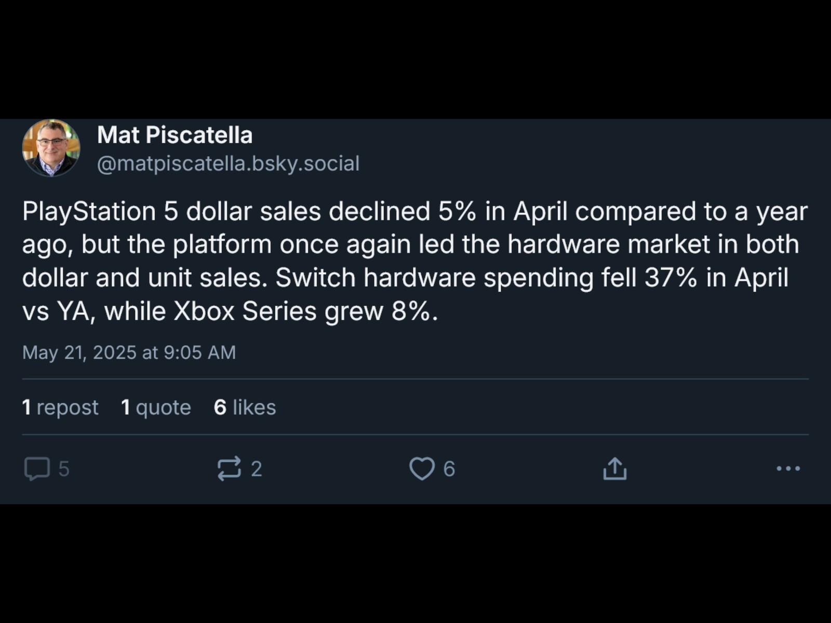Click the May 21, 2025 timestamp

click(129, 353)
